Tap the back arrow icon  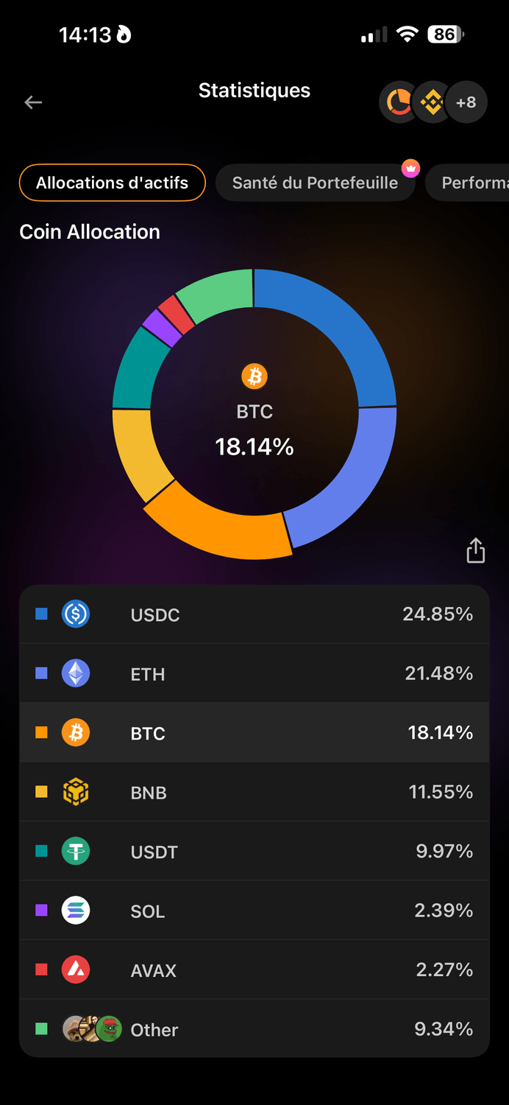(x=33, y=102)
